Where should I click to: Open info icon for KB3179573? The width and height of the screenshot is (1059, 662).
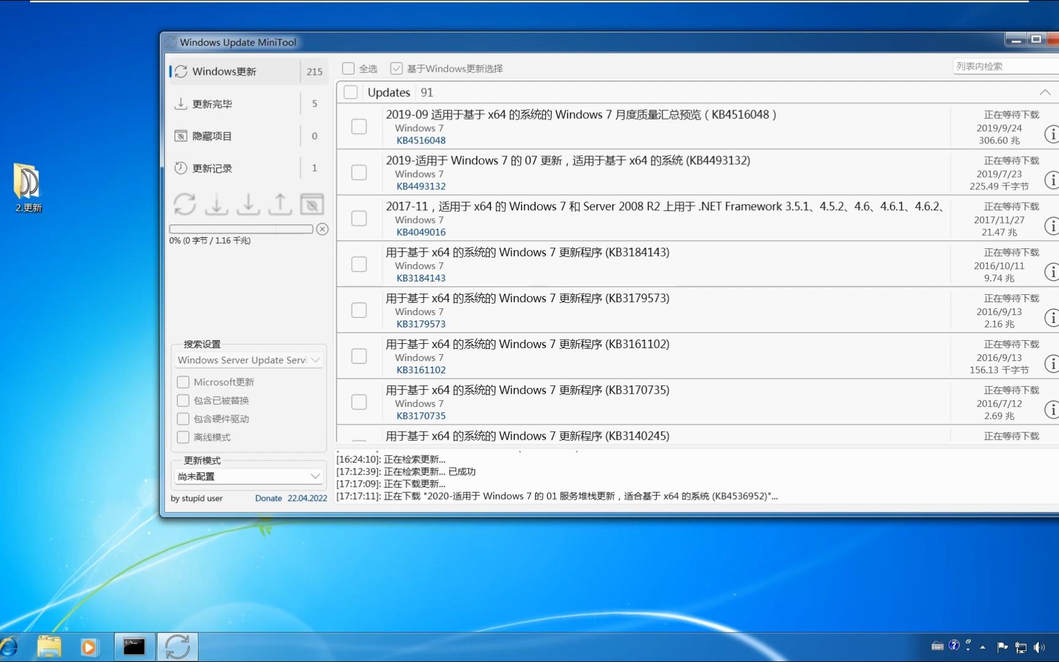pyautogui.click(x=1052, y=318)
